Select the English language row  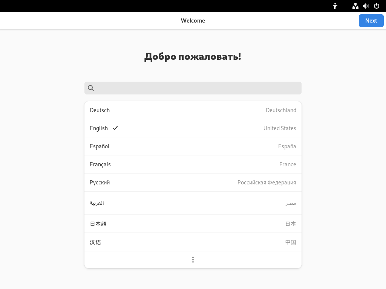coord(193,128)
